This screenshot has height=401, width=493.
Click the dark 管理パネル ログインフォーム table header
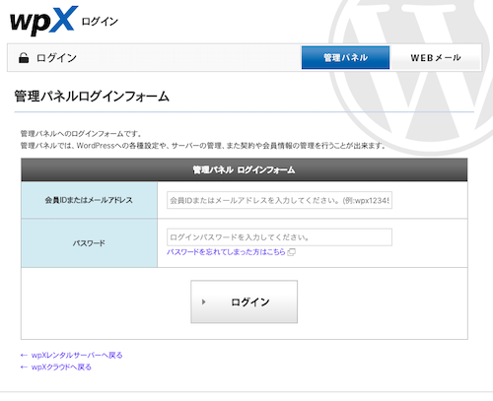click(x=245, y=169)
